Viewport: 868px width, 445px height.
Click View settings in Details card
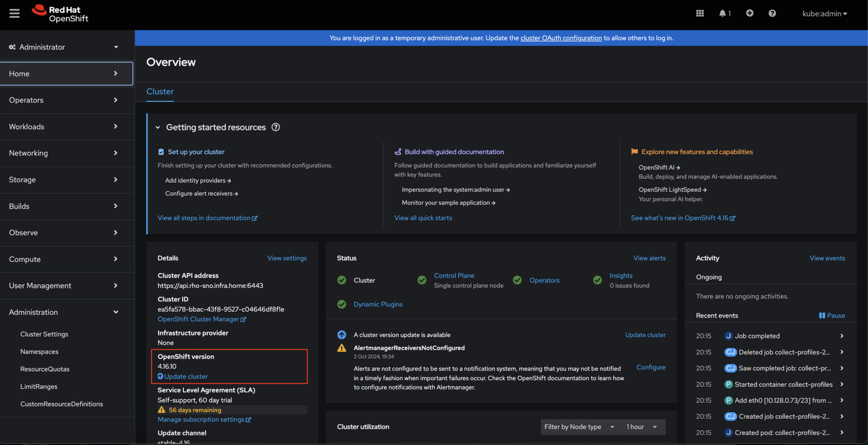287,259
